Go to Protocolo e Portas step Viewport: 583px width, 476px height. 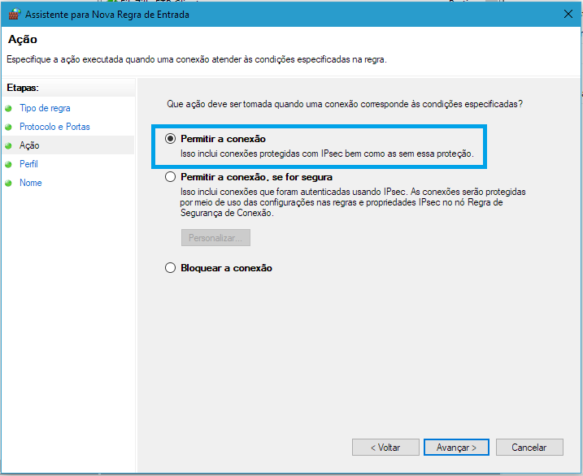tap(54, 127)
